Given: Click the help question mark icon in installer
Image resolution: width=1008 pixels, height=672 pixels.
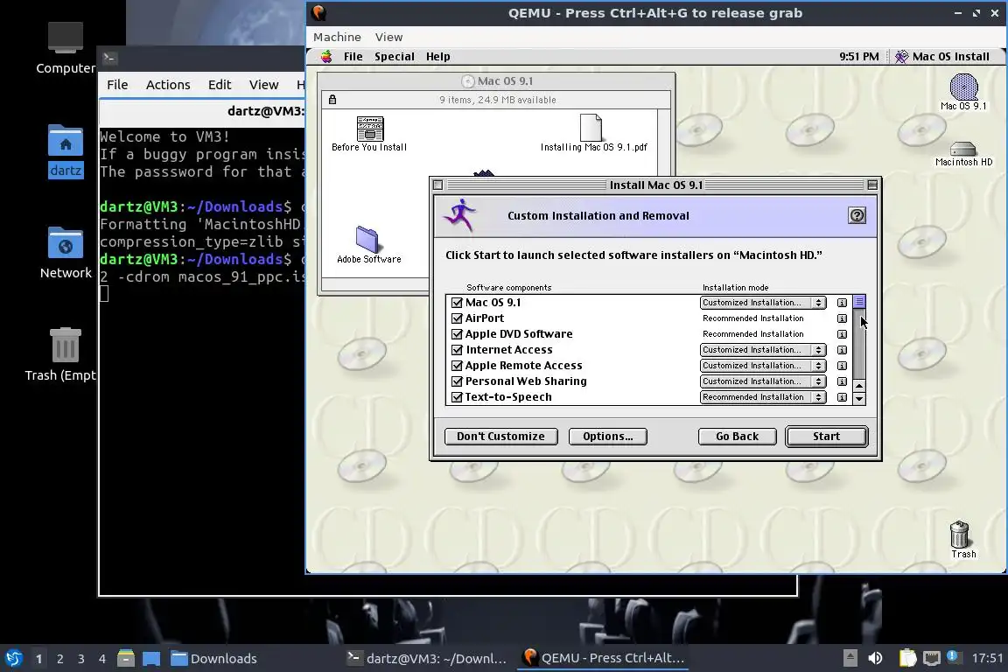Looking at the screenshot, I should 857,215.
